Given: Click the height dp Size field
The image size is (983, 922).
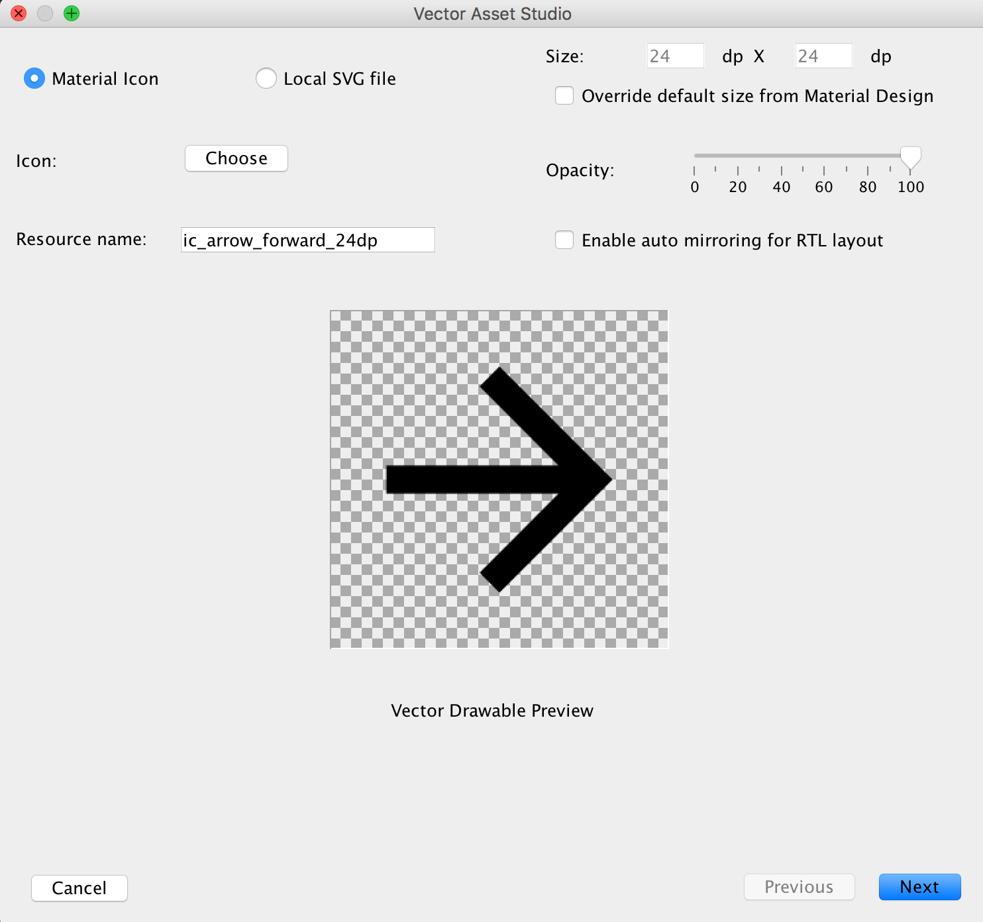Looking at the screenshot, I should (823, 56).
